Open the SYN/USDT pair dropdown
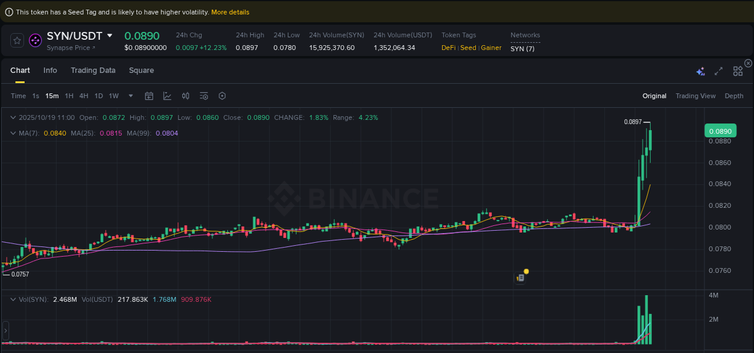This screenshot has width=754, height=353. [x=110, y=36]
